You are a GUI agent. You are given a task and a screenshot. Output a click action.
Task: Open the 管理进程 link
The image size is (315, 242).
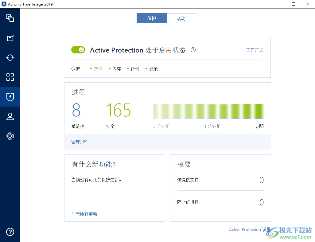pyautogui.click(x=80, y=142)
